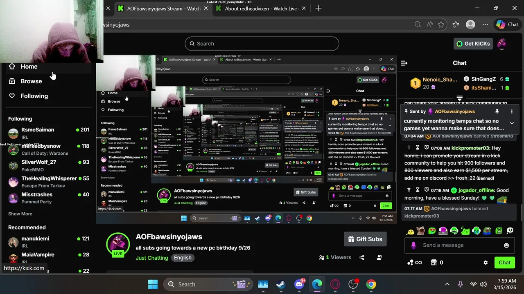Open the taskbar clock and date
This screenshot has height=294, width=524.
[x=504, y=284]
